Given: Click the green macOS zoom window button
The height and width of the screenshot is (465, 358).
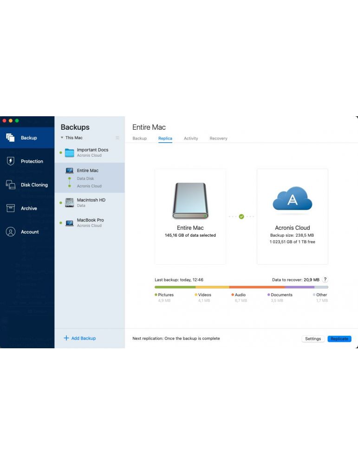Looking at the screenshot, I should [x=17, y=121].
